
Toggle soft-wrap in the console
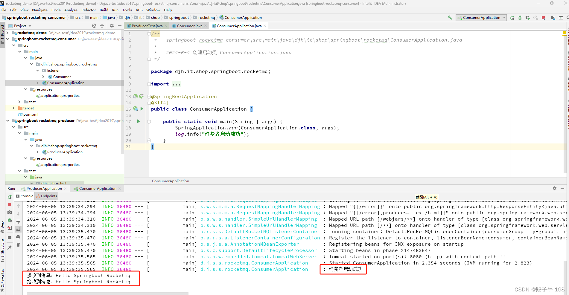pos(18,221)
